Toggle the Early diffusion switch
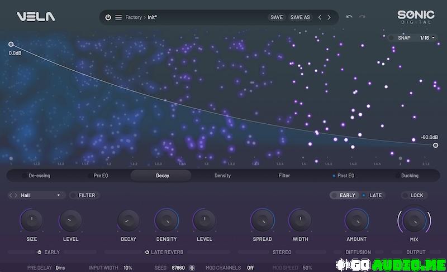447x272 pixels. [x=334, y=195]
